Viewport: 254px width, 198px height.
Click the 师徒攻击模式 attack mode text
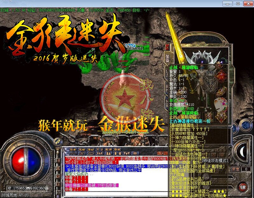tap(215, 160)
